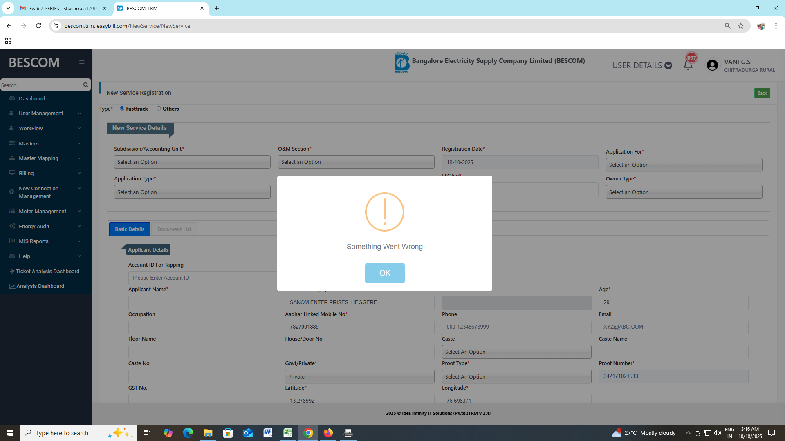This screenshot has width=785, height=441.
Task: Click the notification bell icon
Action: tap(688, 65)
